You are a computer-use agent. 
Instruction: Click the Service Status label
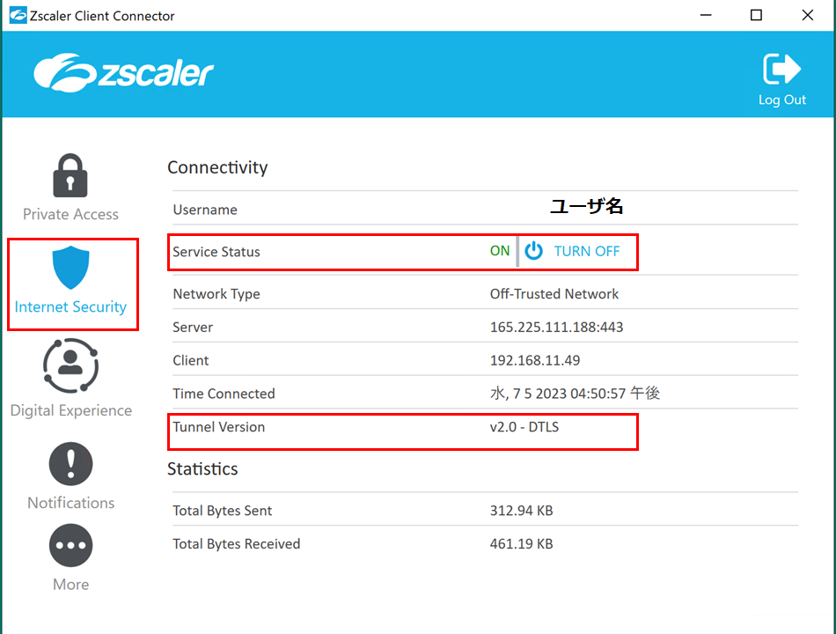click(x=216, y=252)
